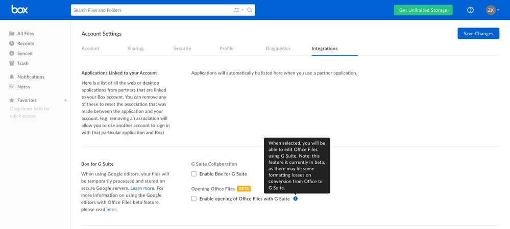Click the Recents clock icon
Screen dimensions: 510x229
click(x=12, y=43)
